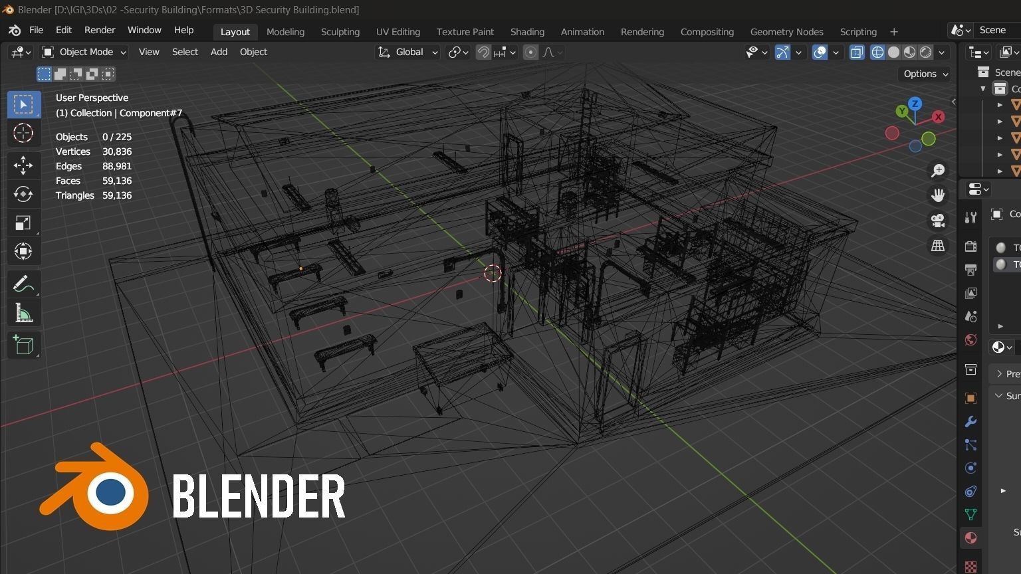The image size is (1021, 574).
Task: Open Particle properties tab
Action: coord(970,445)
